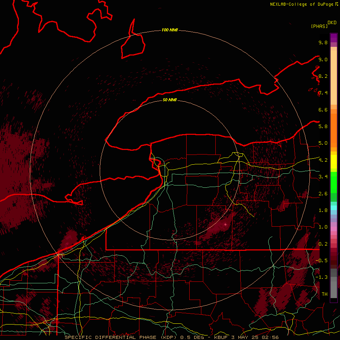Screen dimensions: 340x340
Task: Click the bright pink pixel in the storm core
Action: point(226,224)
